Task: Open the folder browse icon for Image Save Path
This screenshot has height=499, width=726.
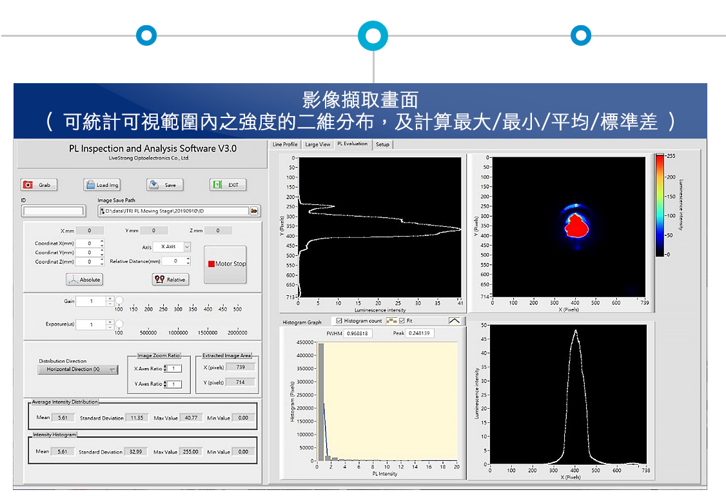Action: coord(255,211)
